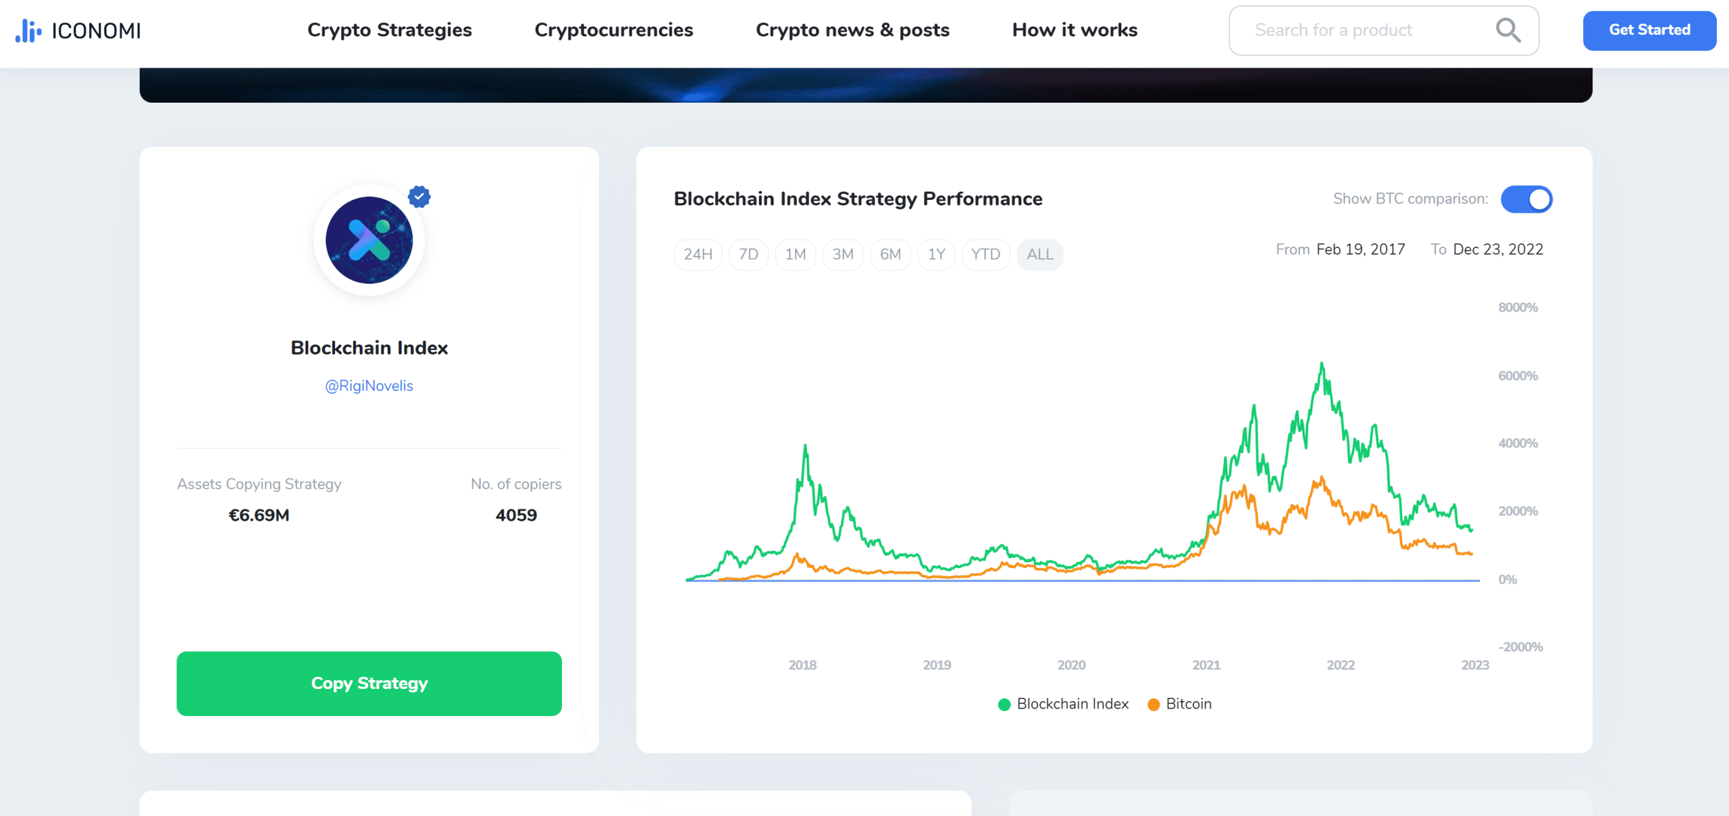Toggle the Show BTC comparison switch
The image size is (1729, 816).
tap(1526, 199)
